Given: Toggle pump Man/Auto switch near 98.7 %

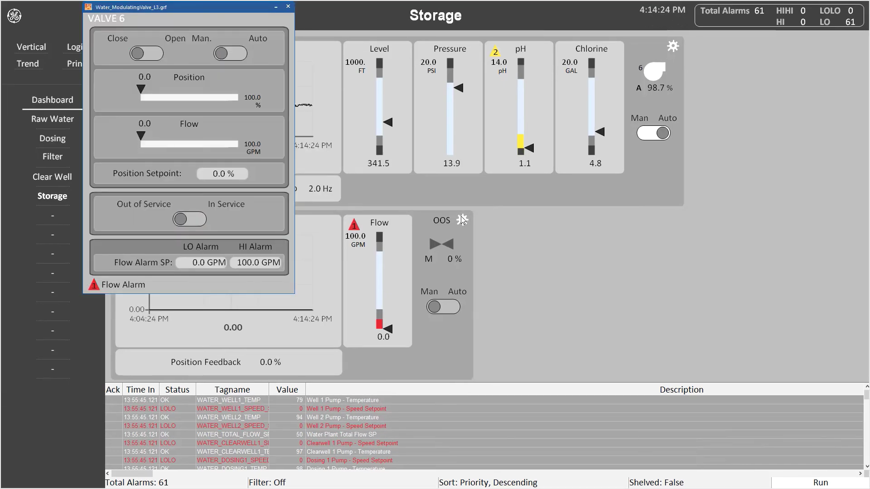Looking at the screenshot, I should click(x=653, y=133).
